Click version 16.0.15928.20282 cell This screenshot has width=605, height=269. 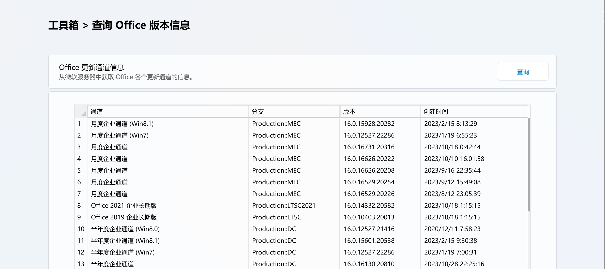pyautogui.click(x=380, y=124)
